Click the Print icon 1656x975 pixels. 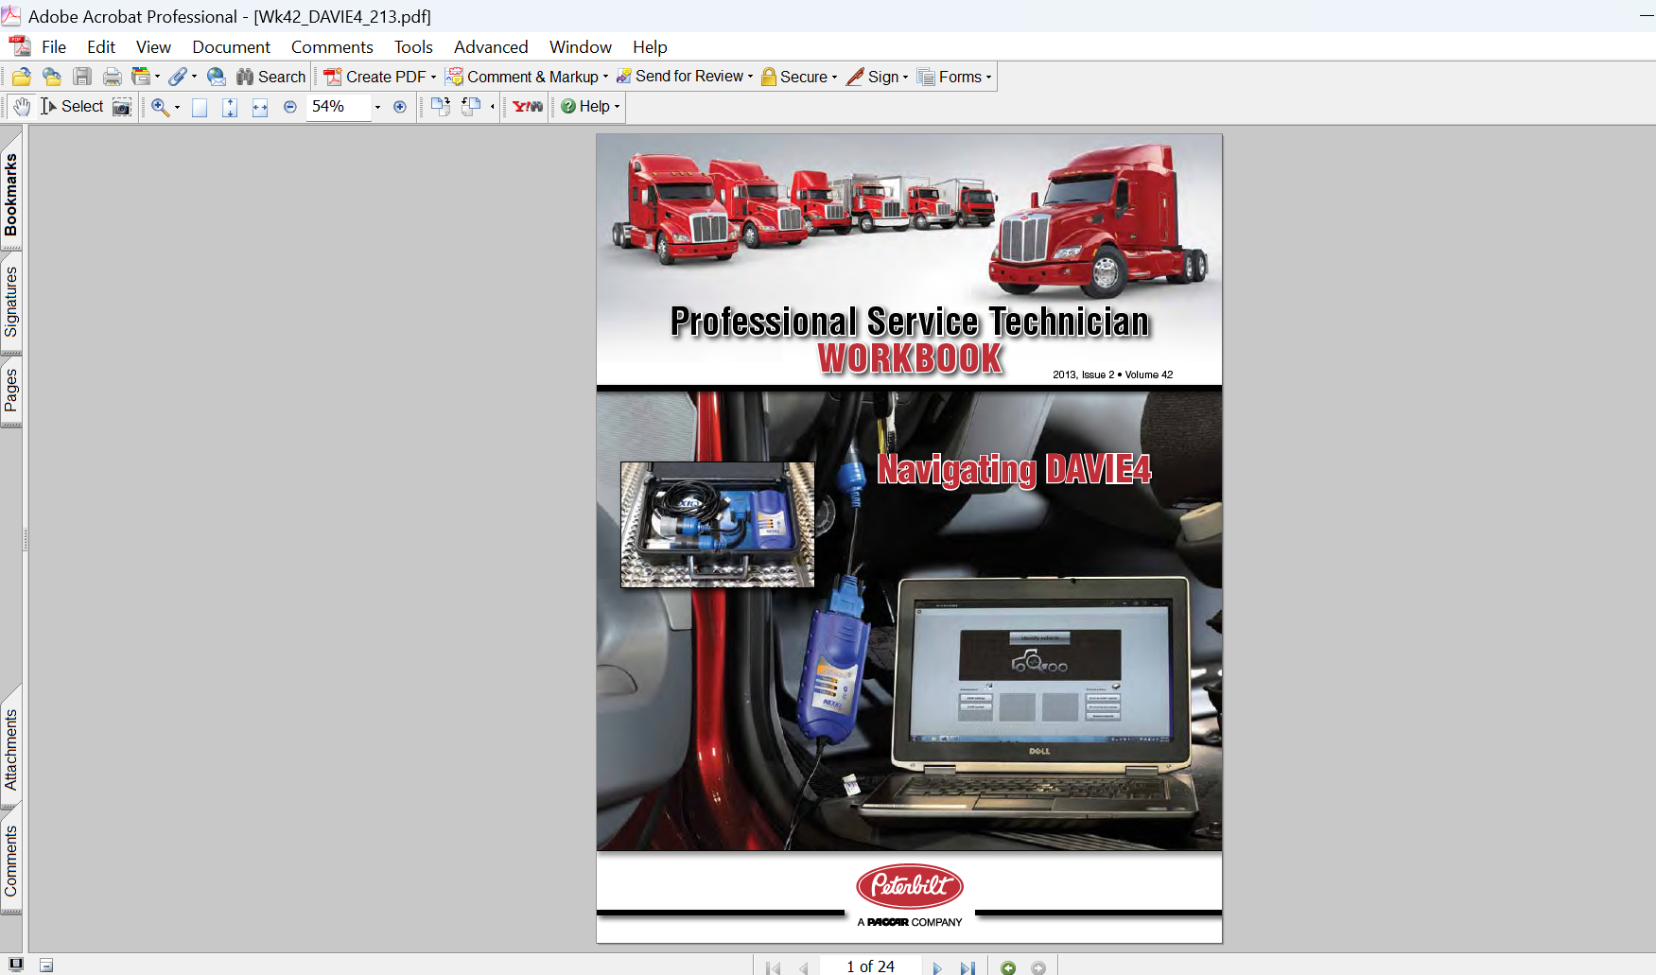tap(113, 77)
